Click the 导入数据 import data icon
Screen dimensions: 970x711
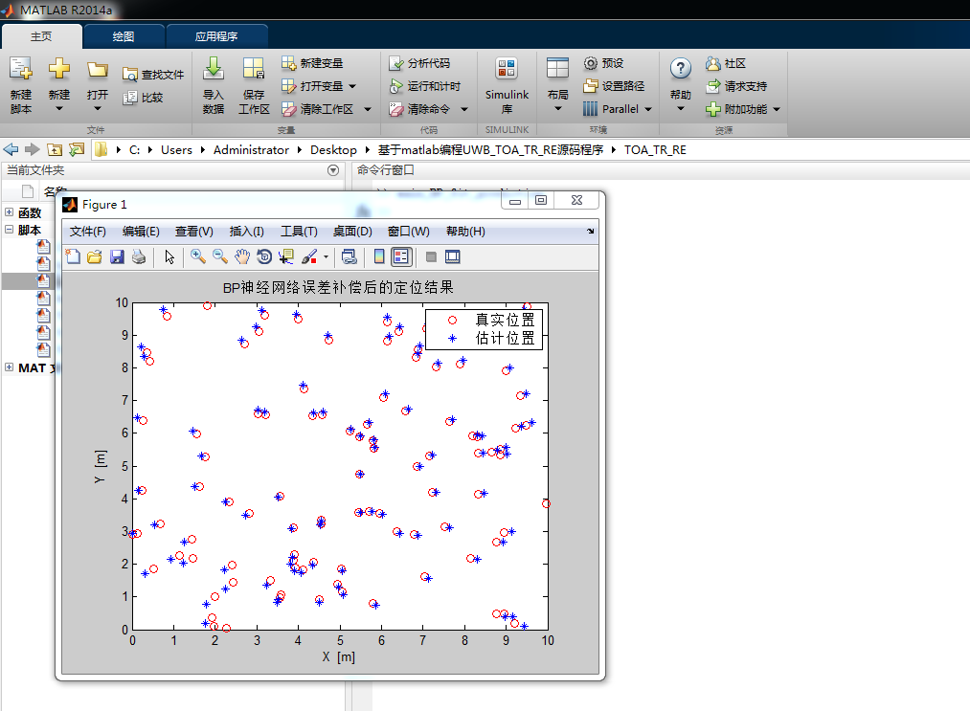(x=214, y=68)
